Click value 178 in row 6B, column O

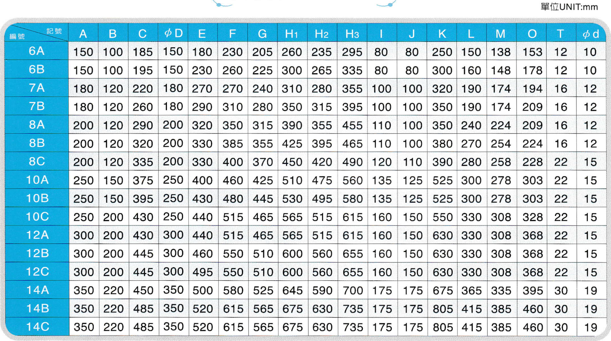click(532, 71)
